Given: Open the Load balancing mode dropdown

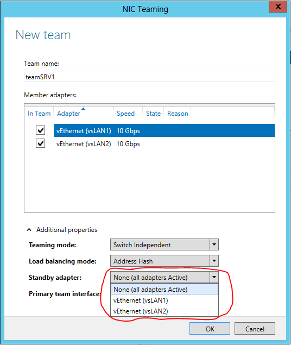Looking at the screenshot, I should 165,261.
